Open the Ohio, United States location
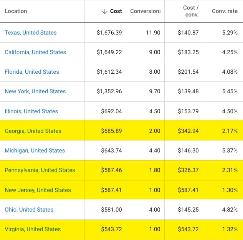243x240 pixels. point(29,210)
